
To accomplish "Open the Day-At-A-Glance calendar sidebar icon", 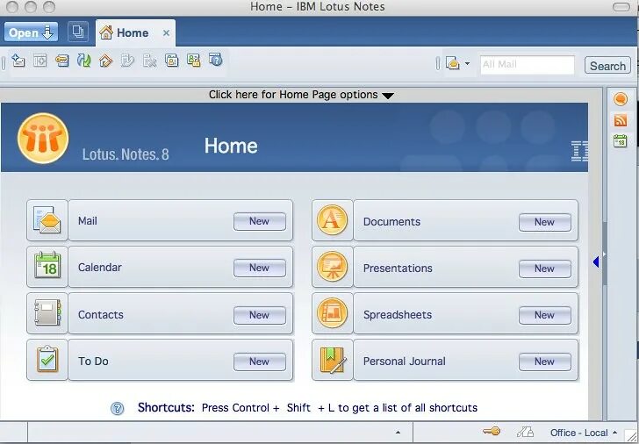I will point(621,141).
